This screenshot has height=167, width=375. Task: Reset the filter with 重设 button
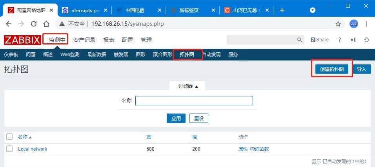(199, 118)
